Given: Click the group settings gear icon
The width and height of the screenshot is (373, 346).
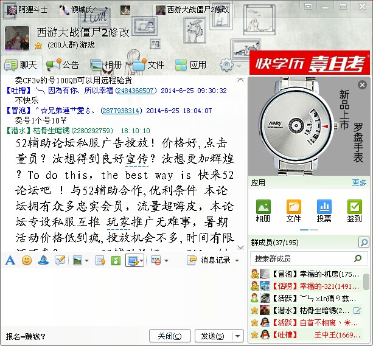Looking at the screenshot, I should pyautogui.click(x=226, y=64).
